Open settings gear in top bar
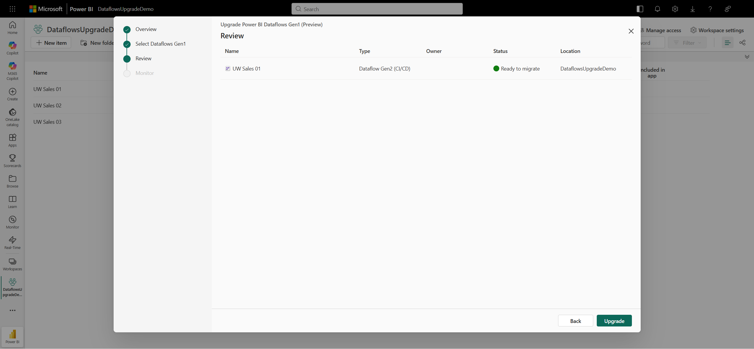This screenshot has height=349, width=754. point(675,9)
